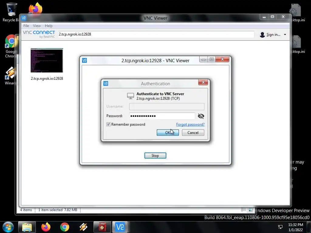Close the Authentication dialog
This screenshot has width=311, height=233.
[203, 82]
